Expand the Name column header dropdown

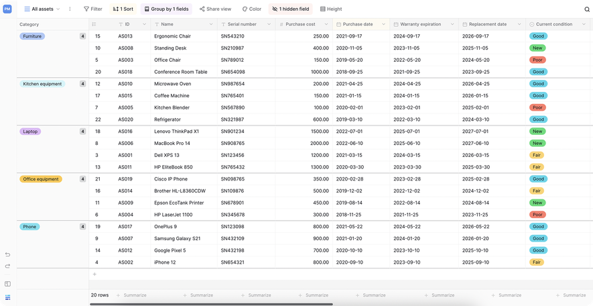[x=211, y=24]
